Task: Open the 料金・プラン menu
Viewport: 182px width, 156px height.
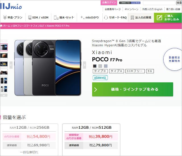Action: pyautogui.click(x=14, y=18)
